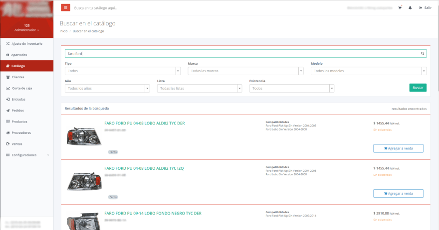Open FARO FORD PU 04-08 LOBO ALD82 TYC DER
Image resolution: width=439 pixels, height=230 pixels.
click(145, 123)
